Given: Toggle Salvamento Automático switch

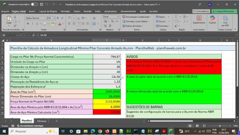Looking at the screenshot, I should (x=34, y=5).
